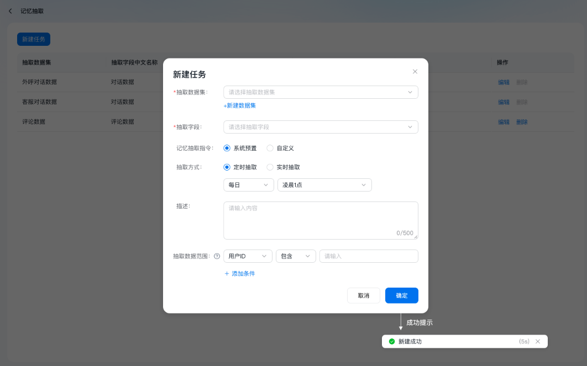
Task: Close the 新建任务 dialog
Action: [415, 71]
